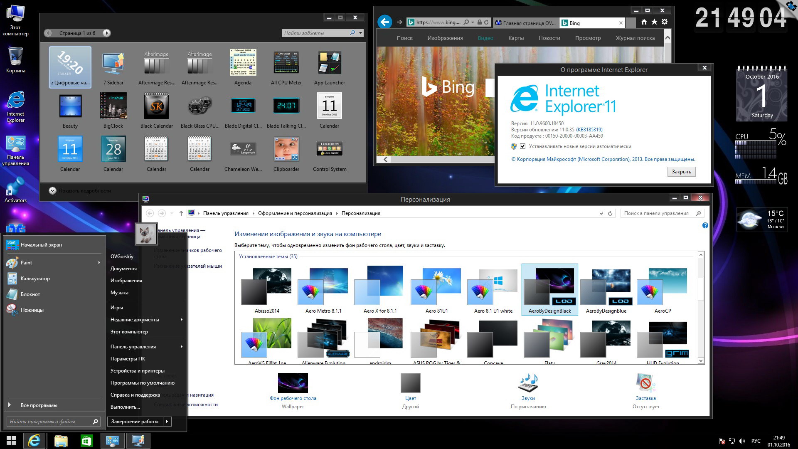Open gadget search dropdown arrow
798x449 pixels.
360,33
